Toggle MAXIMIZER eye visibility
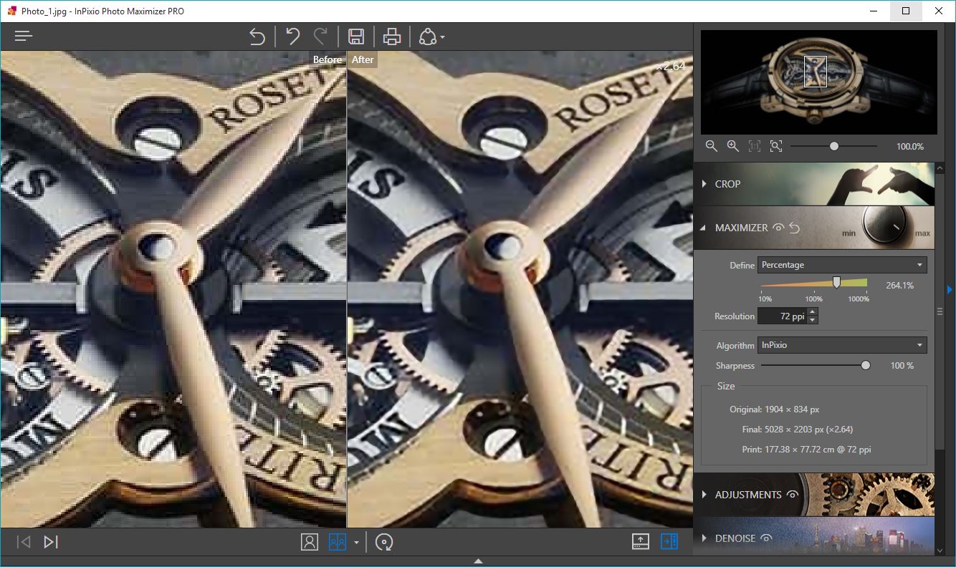 pos(778,228)
